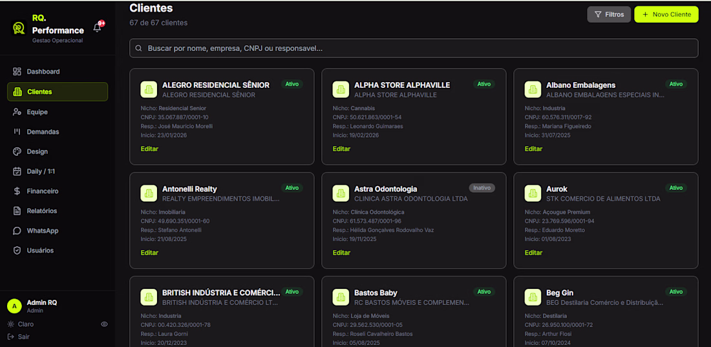Focus the client search field

pyautogui.click(x=414, y=48)
